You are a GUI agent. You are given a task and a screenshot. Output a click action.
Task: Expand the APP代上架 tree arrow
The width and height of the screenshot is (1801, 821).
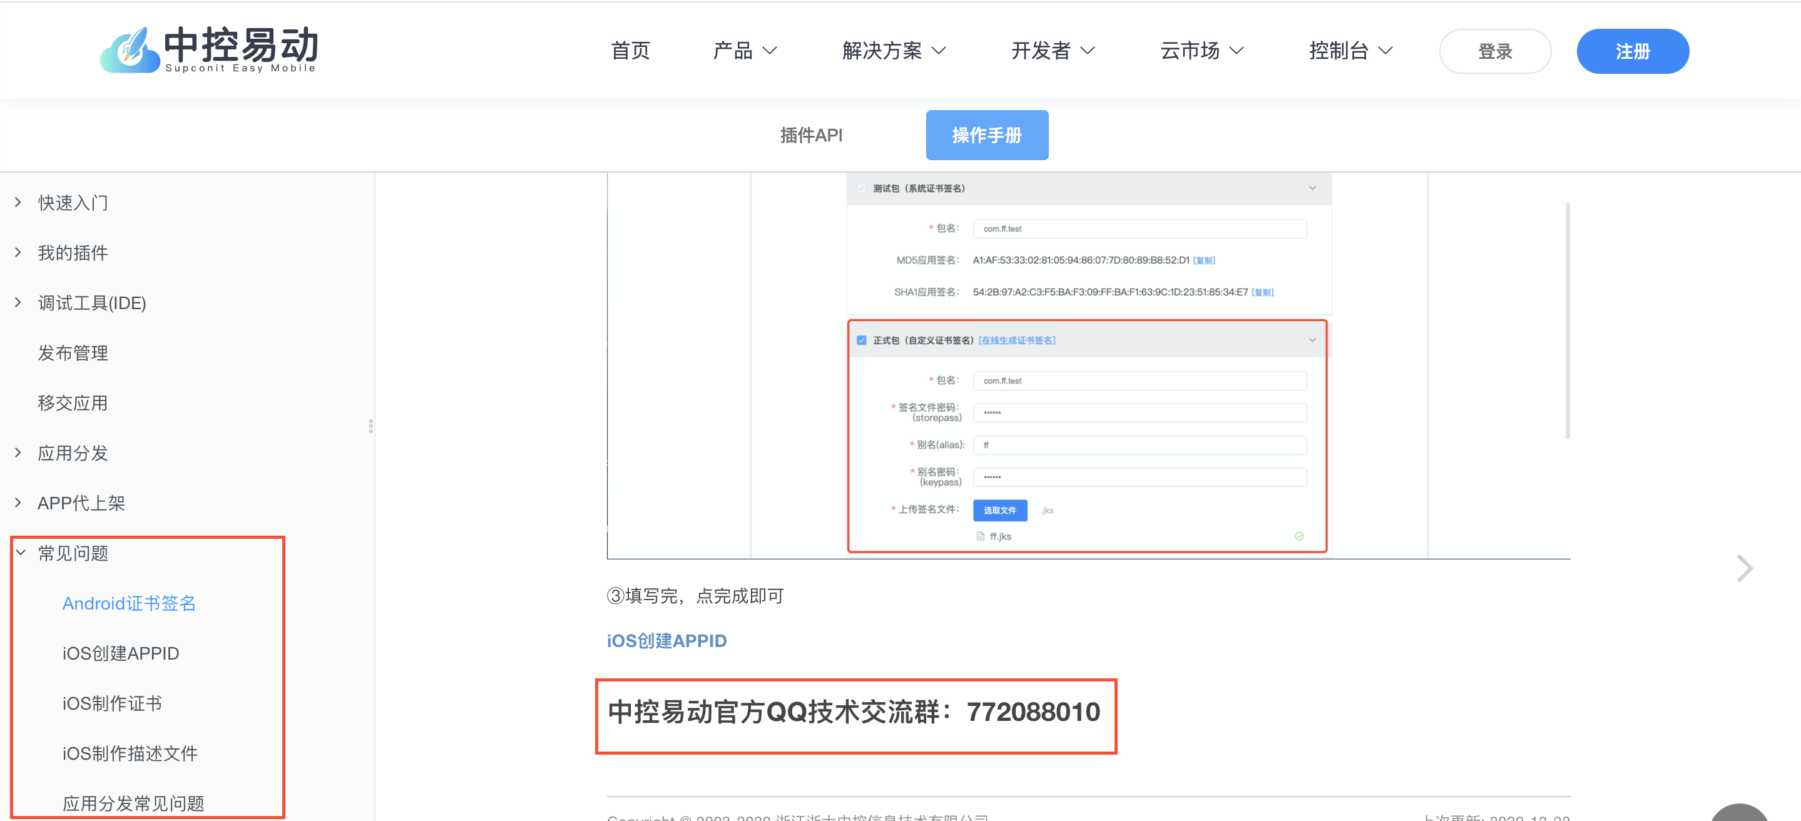[18, 502]
